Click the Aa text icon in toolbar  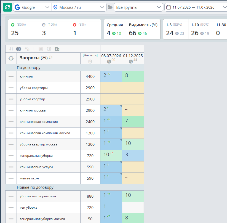[x=57, y=49]
